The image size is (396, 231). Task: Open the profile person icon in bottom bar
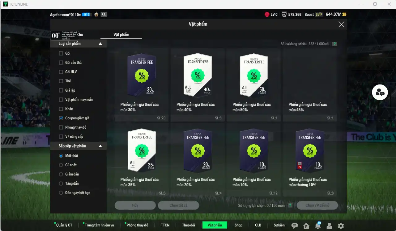click(329, 226)
